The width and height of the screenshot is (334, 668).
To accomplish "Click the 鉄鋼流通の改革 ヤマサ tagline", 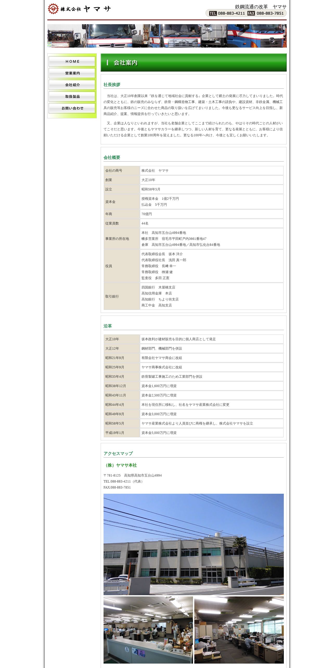I will [261, 7].
